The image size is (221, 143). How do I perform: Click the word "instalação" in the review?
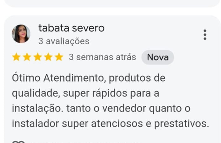[38, 108]
